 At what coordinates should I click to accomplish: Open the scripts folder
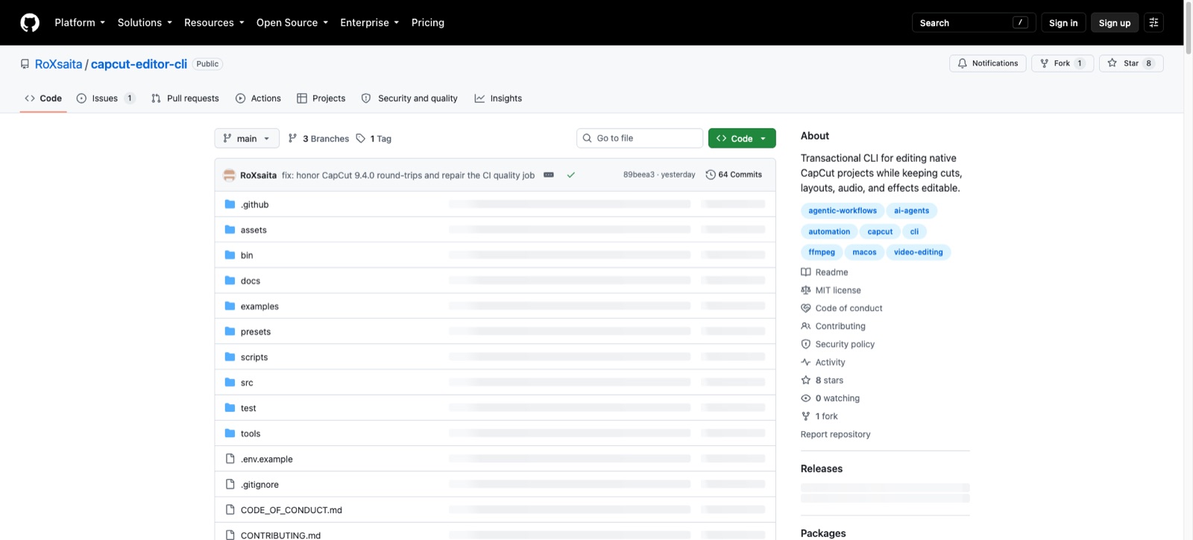coord(254,357)
